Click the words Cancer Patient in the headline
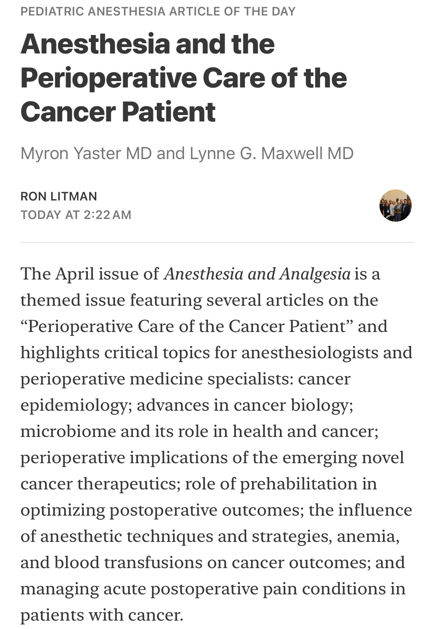The image size is (434, 629). (118, 112)
